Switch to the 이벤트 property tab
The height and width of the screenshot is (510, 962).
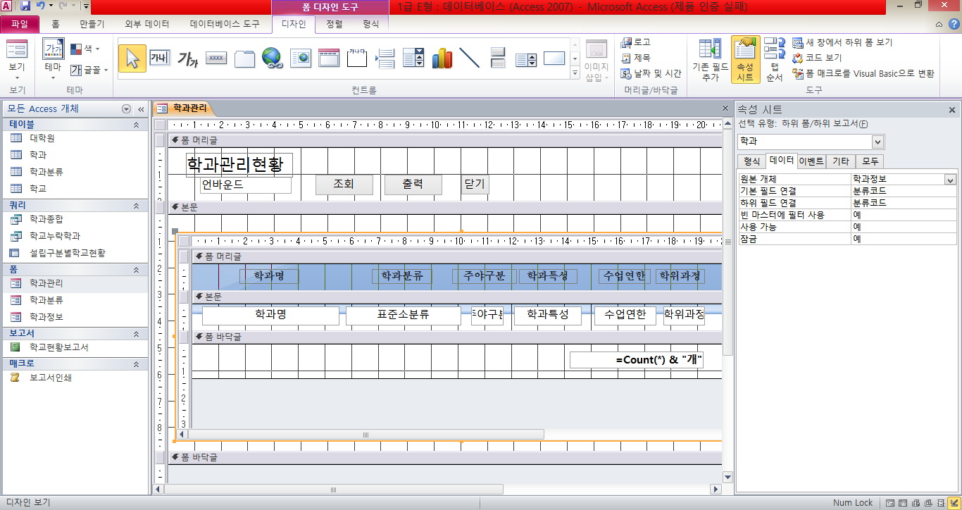[811, 161]
